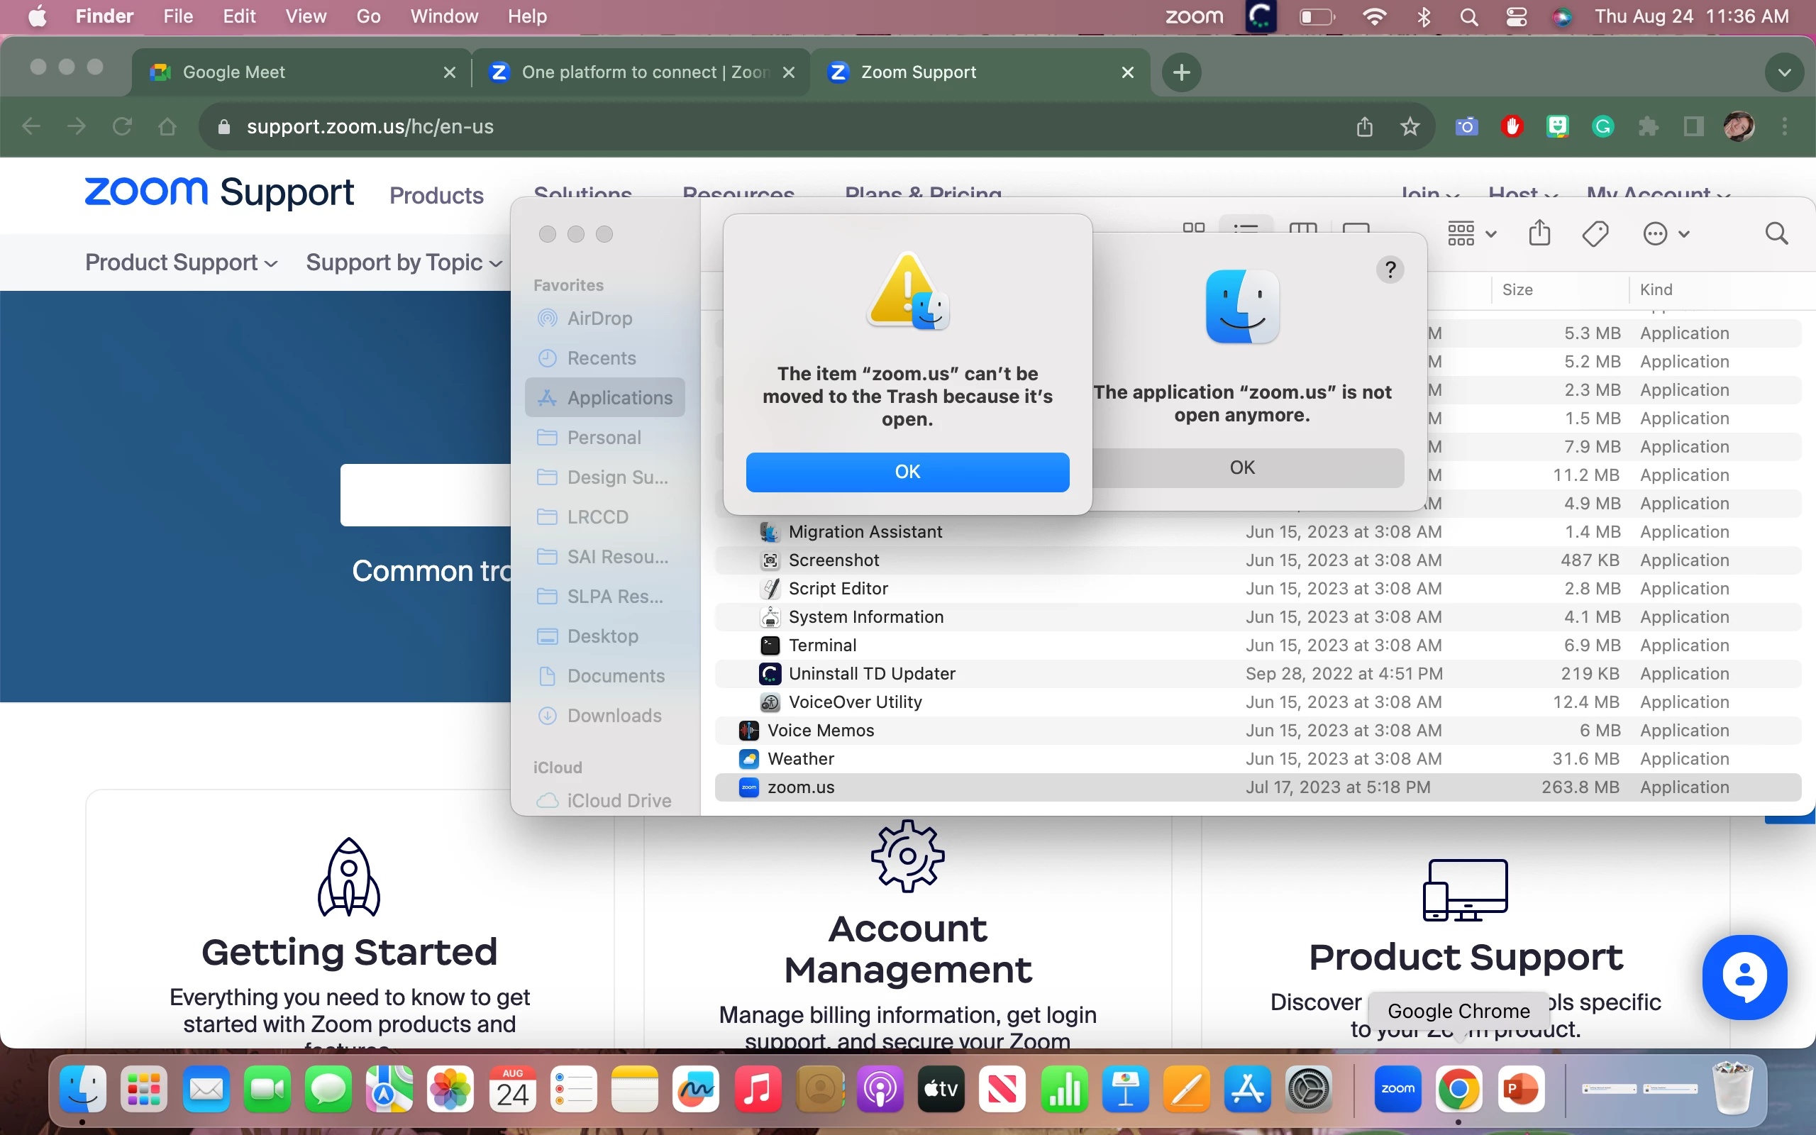Click blue OK on Trash warning

click(907, 472)
